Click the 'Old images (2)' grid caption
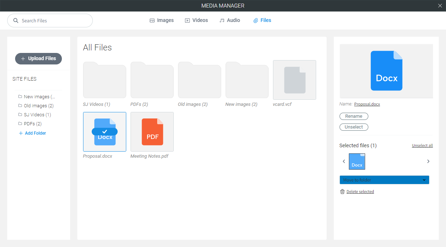The image size is (446, 247). coord(193,104)
